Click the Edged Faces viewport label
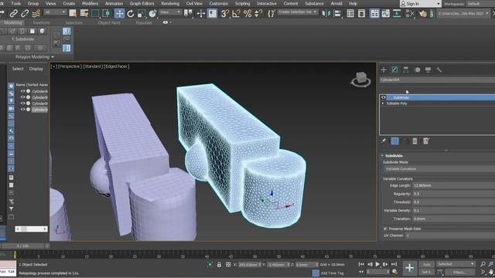495x278 pixels. (x=117, y=66)
